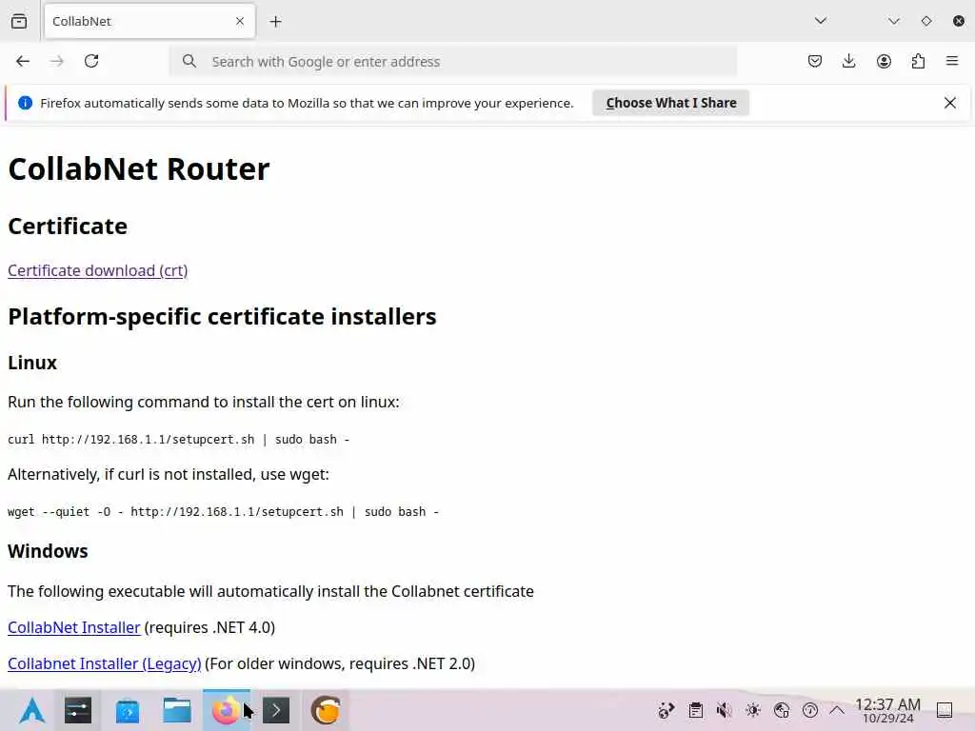Open the file manager from taskbar
975x731 pixels.
(176, 710)
